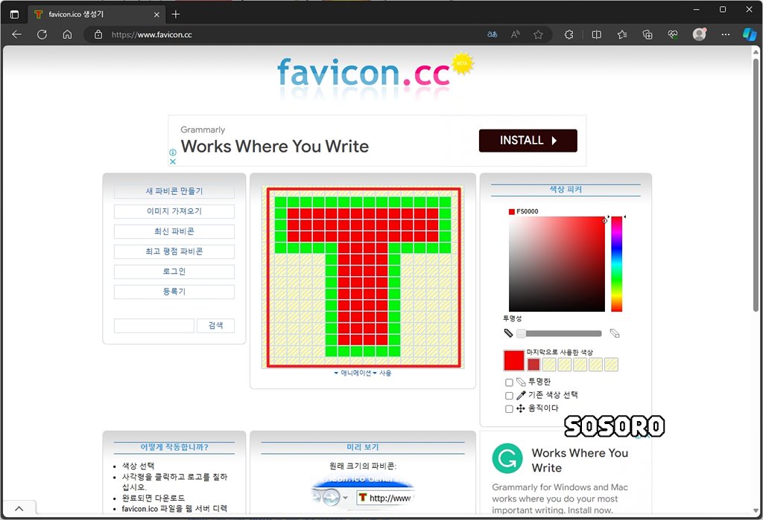Open the Favorites list icon
Image resolution: width=763 pixels, height=520 pixels.
(622, 34)
